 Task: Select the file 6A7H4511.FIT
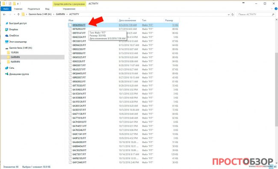(x=80, y=126)
